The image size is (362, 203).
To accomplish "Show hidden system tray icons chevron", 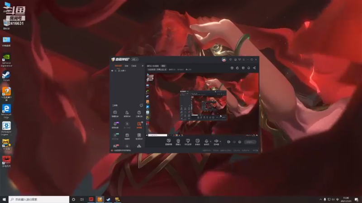I will 320,199.
